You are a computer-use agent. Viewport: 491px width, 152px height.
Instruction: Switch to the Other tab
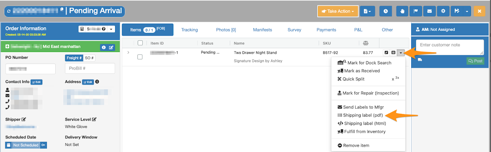(x=387, y=29)
